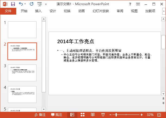Screen dimensions: 166x118
Task: Go to previous slide double-arrow button
Action: click(x=163, y=98)
